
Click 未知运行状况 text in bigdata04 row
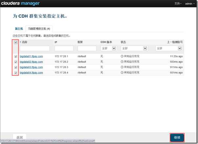tap(131, 72)
